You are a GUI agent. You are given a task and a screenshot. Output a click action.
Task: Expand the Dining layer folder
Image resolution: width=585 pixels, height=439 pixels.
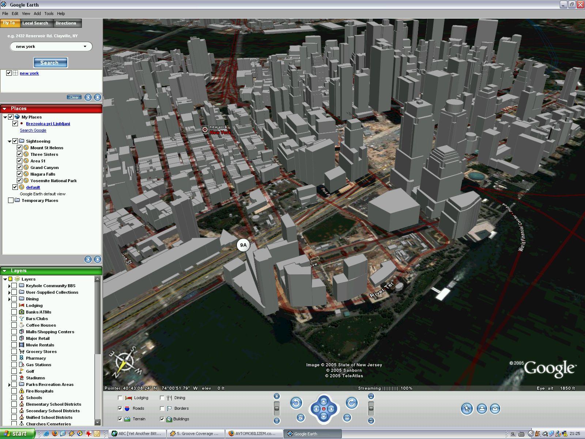click(9, 299)
